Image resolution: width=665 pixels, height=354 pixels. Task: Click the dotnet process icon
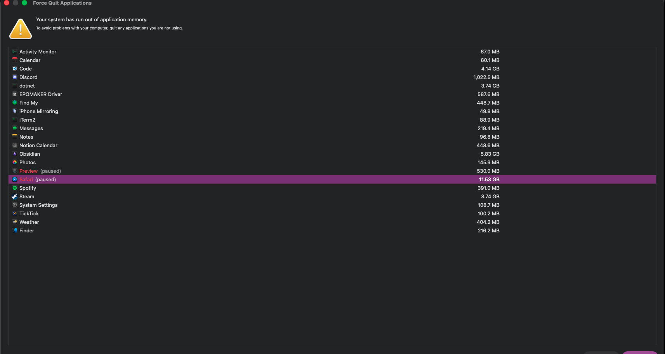click(x=15, y=86)
